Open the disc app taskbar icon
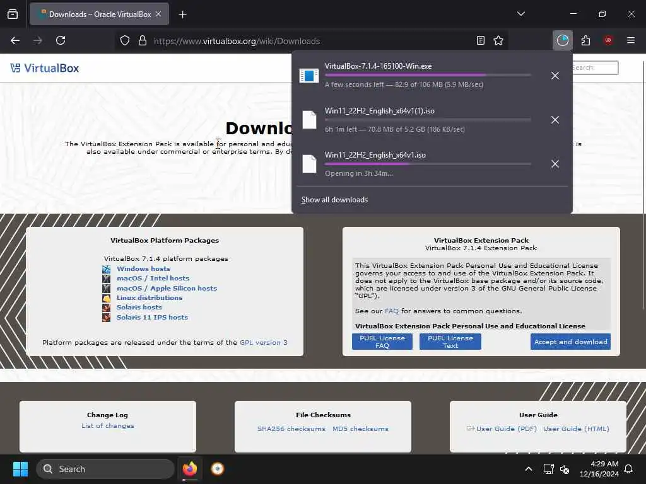646x484 pixels. point(217,469)
